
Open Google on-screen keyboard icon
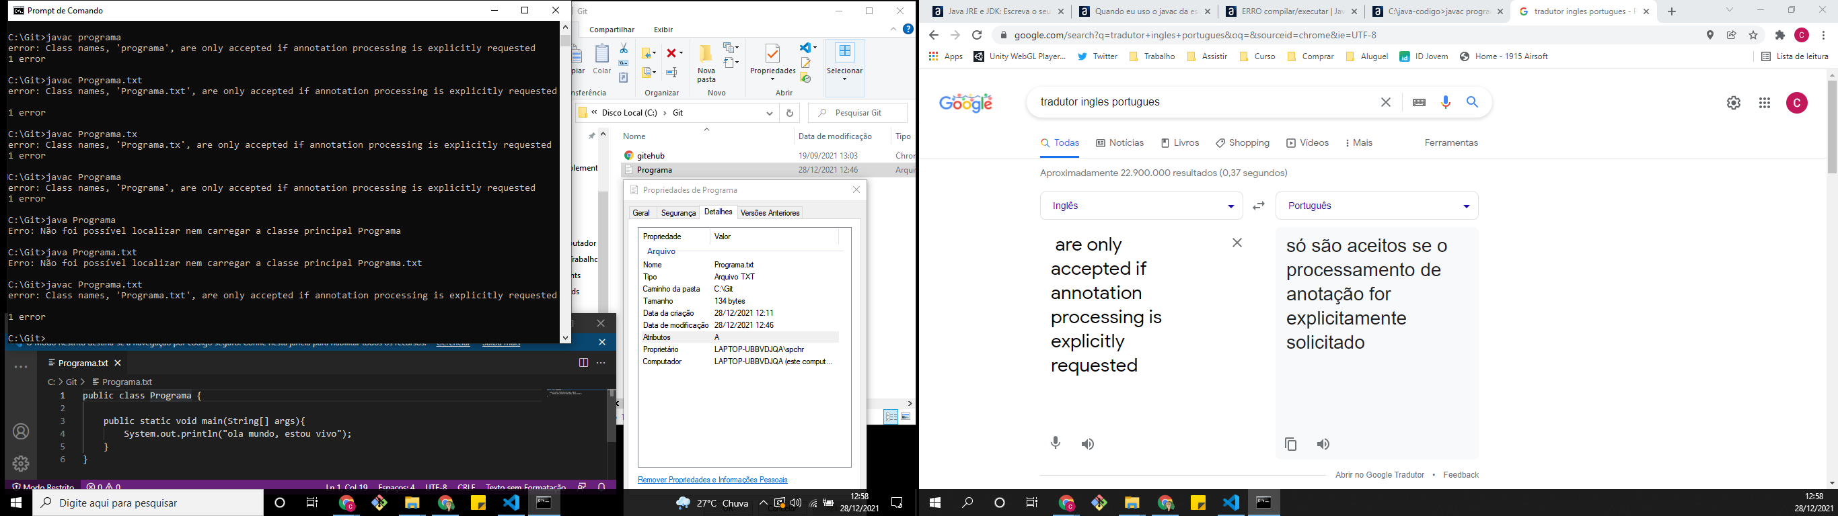pyautogui.click(x=1418, y=103)
